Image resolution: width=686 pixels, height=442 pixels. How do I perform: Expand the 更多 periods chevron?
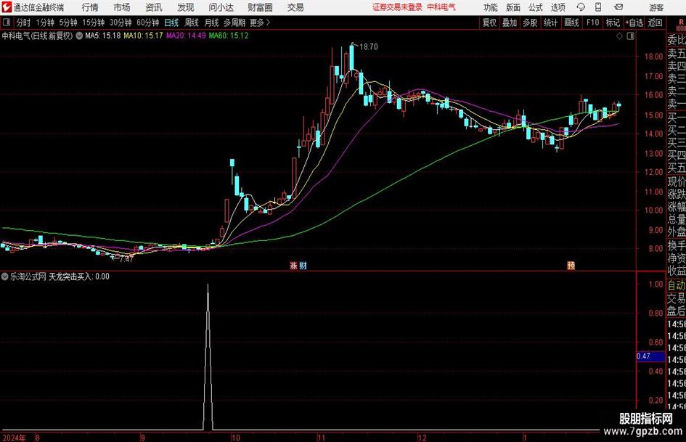coord(261,22)
